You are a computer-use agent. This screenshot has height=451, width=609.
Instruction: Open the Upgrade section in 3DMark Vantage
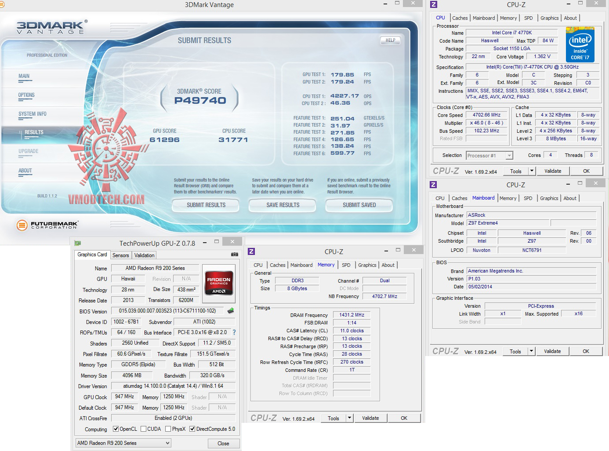(29, 151)
